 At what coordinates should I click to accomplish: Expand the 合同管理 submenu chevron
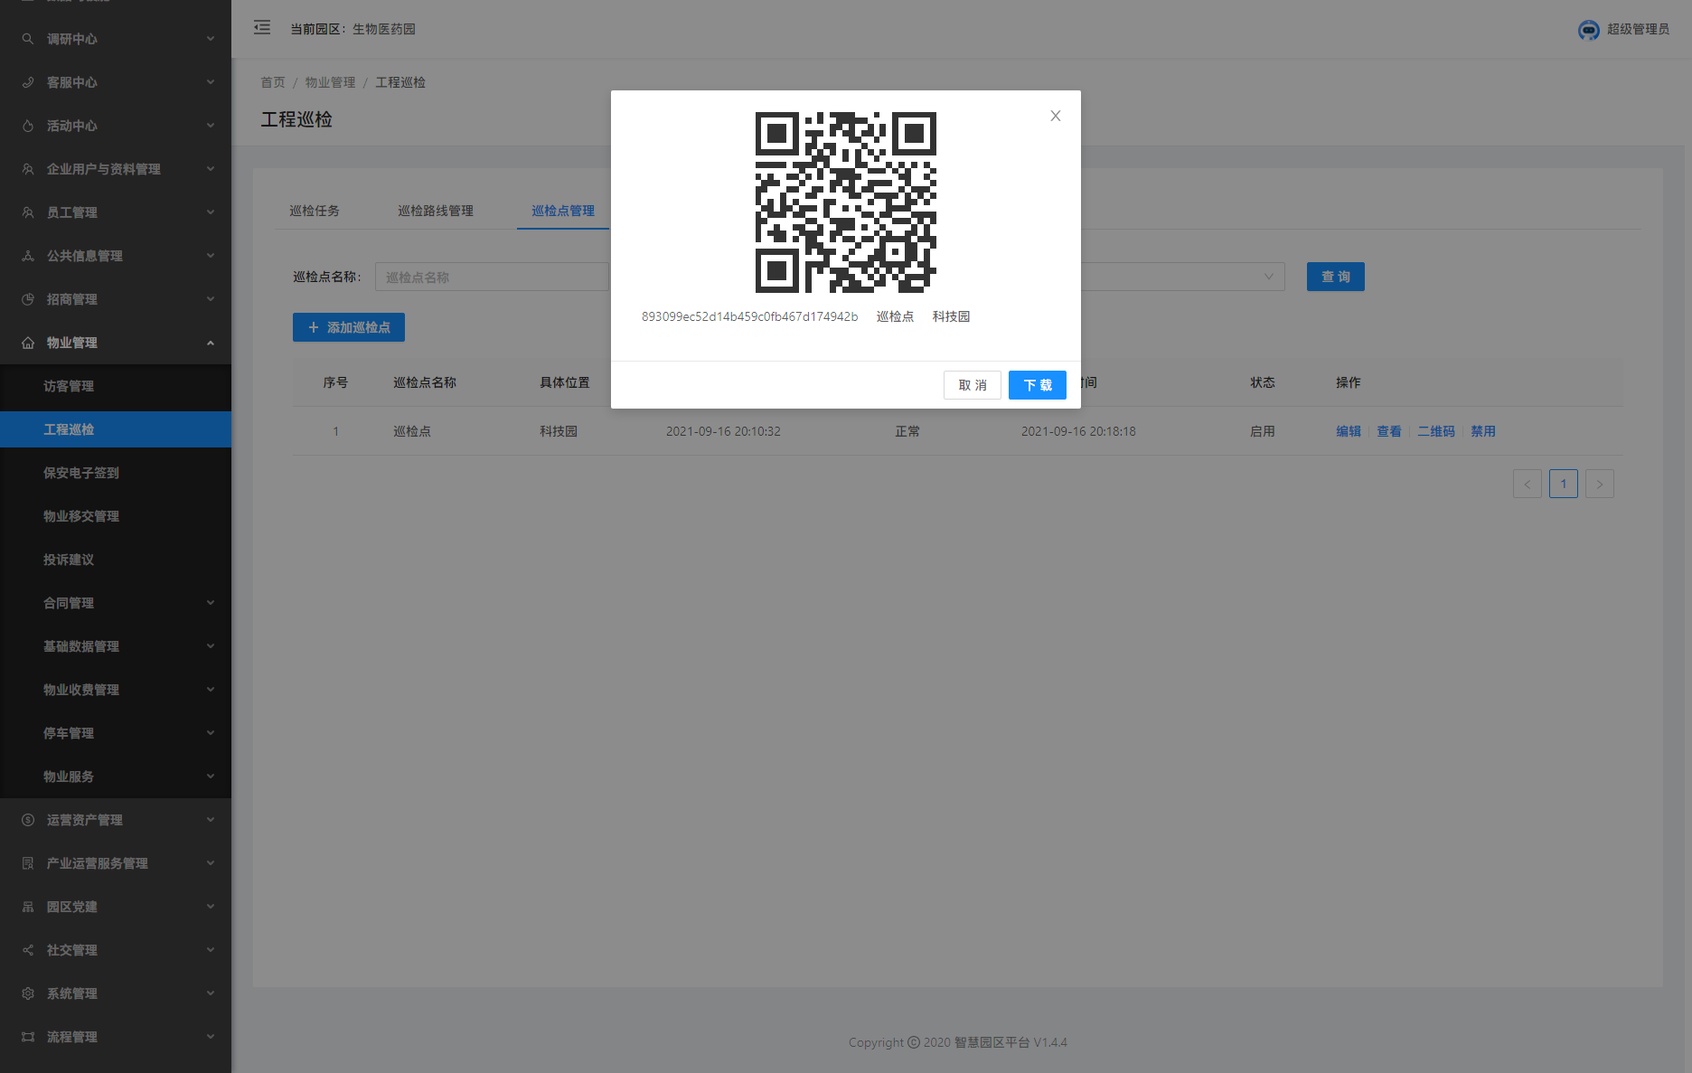coord(211,603)
